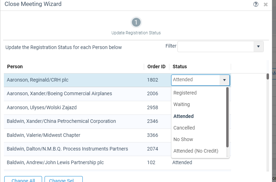
Task: Open the Filter dropdown arrow
Action: [258, 47]
